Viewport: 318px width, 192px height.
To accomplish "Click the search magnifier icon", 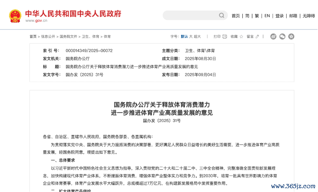I will pos(222,15).
